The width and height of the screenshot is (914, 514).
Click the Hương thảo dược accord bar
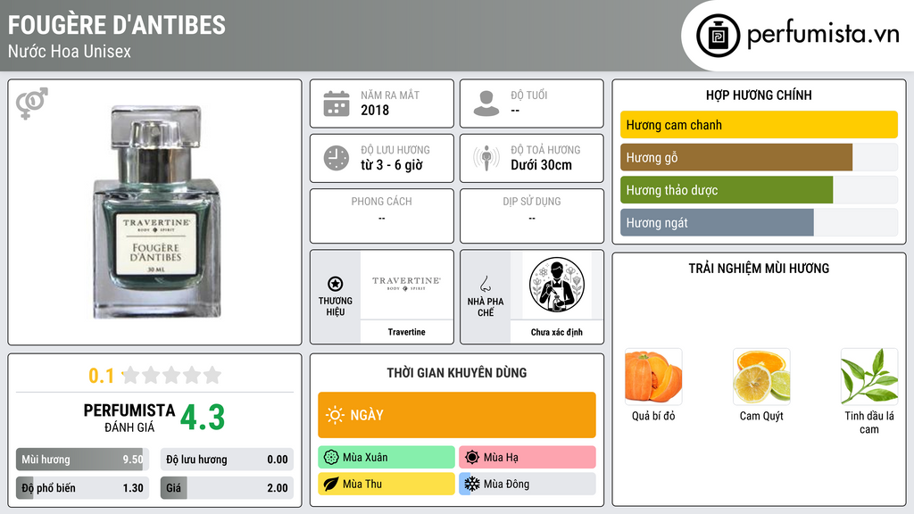pyautogui.click(x=759, y=190)
